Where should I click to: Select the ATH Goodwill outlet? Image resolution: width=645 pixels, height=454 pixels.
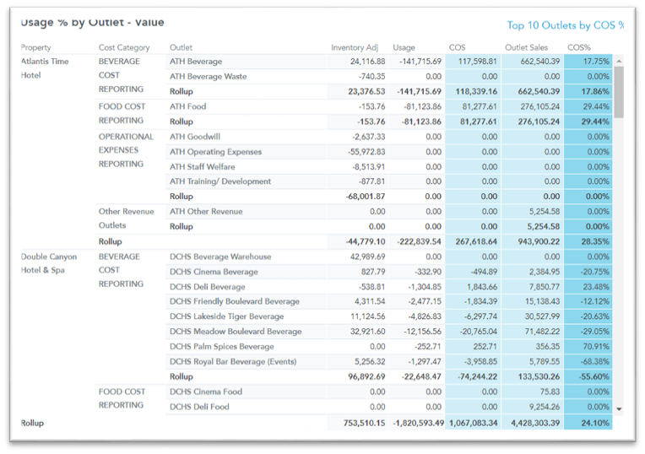(195, 137)
